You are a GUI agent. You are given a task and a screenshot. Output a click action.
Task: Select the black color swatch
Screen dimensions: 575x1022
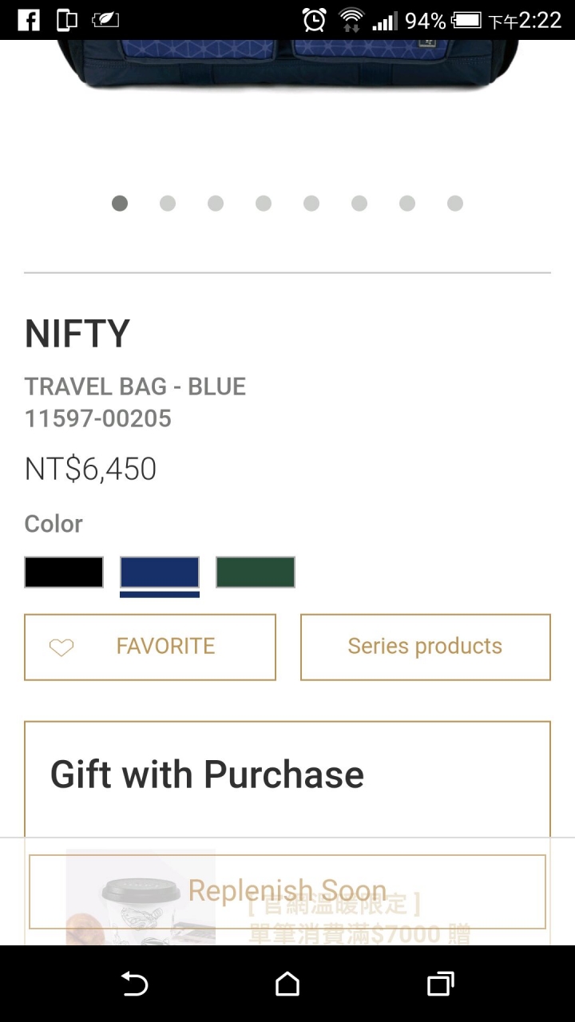[x=64, y=572]
